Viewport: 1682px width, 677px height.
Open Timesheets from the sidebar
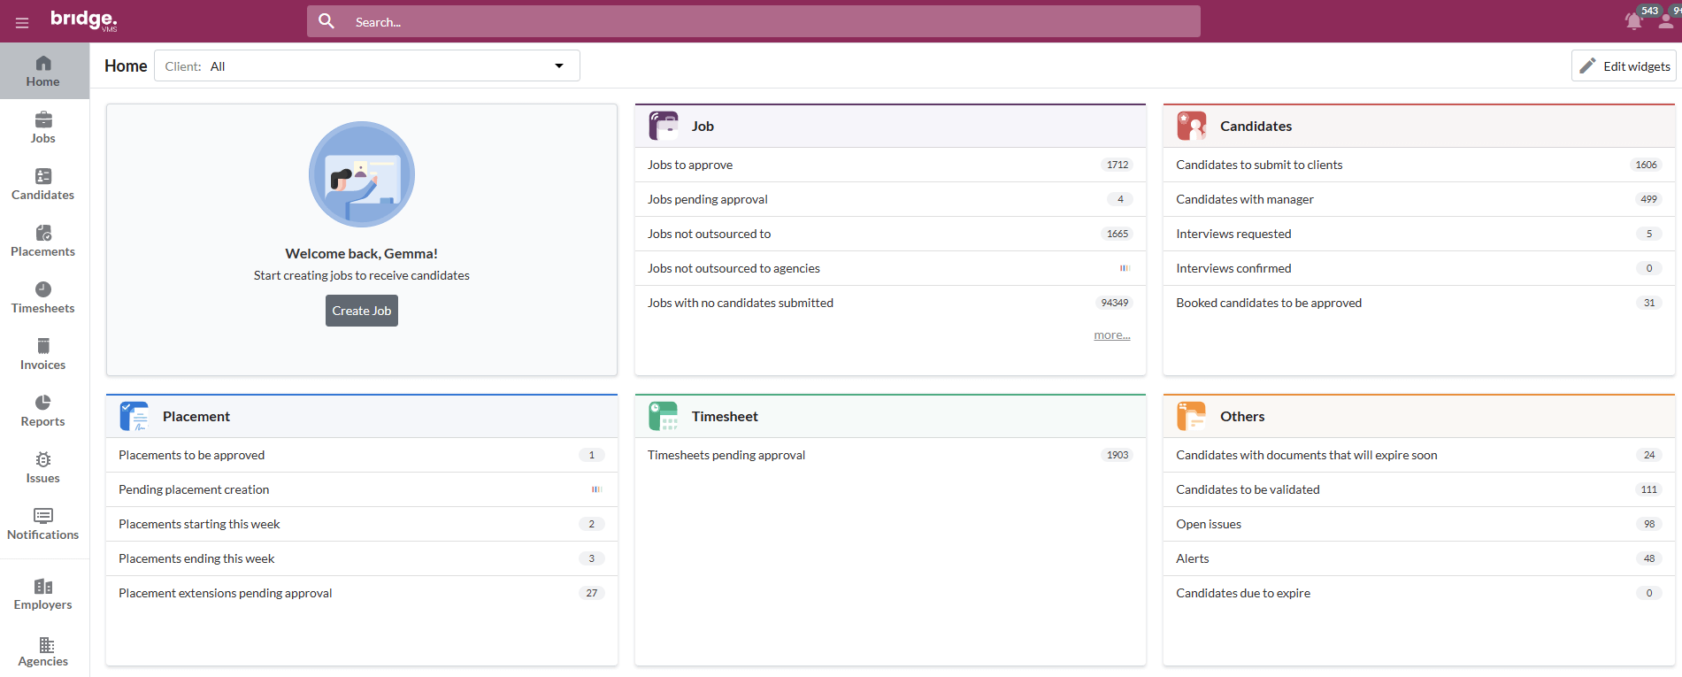click(42, 297)
